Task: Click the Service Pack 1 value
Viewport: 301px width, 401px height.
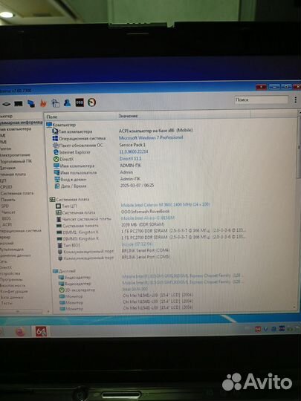Action: tap(132, 145)
